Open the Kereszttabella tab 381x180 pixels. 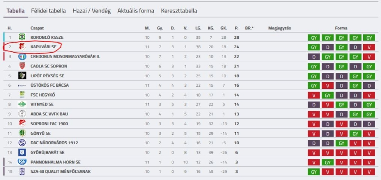[179, 11]
